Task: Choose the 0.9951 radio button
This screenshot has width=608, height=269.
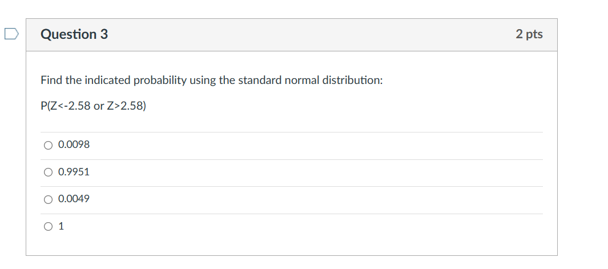Action: 48,172
